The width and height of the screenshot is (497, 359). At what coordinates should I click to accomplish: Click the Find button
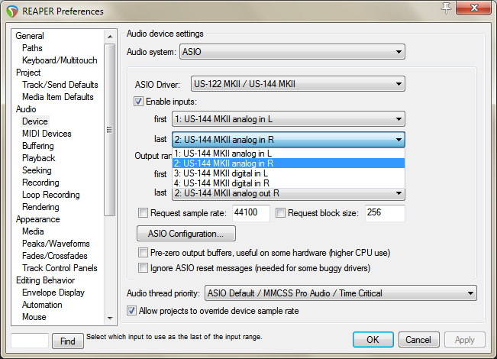click(68, 341)
